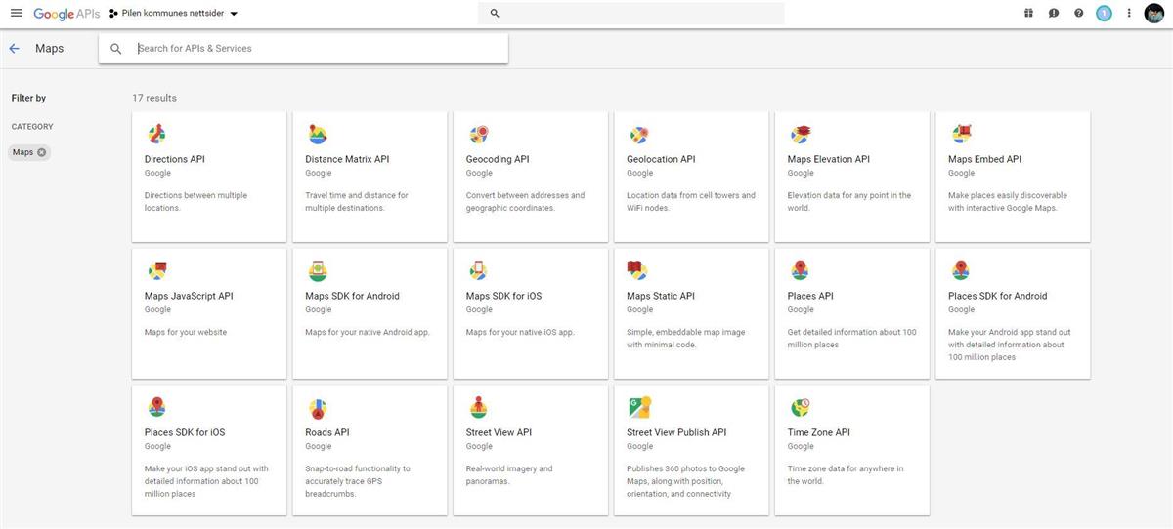Screen dimensions: 1173x529
Task: Remove the Maps category filter chip
Action: pyautogui.click(x=42, y=152)
